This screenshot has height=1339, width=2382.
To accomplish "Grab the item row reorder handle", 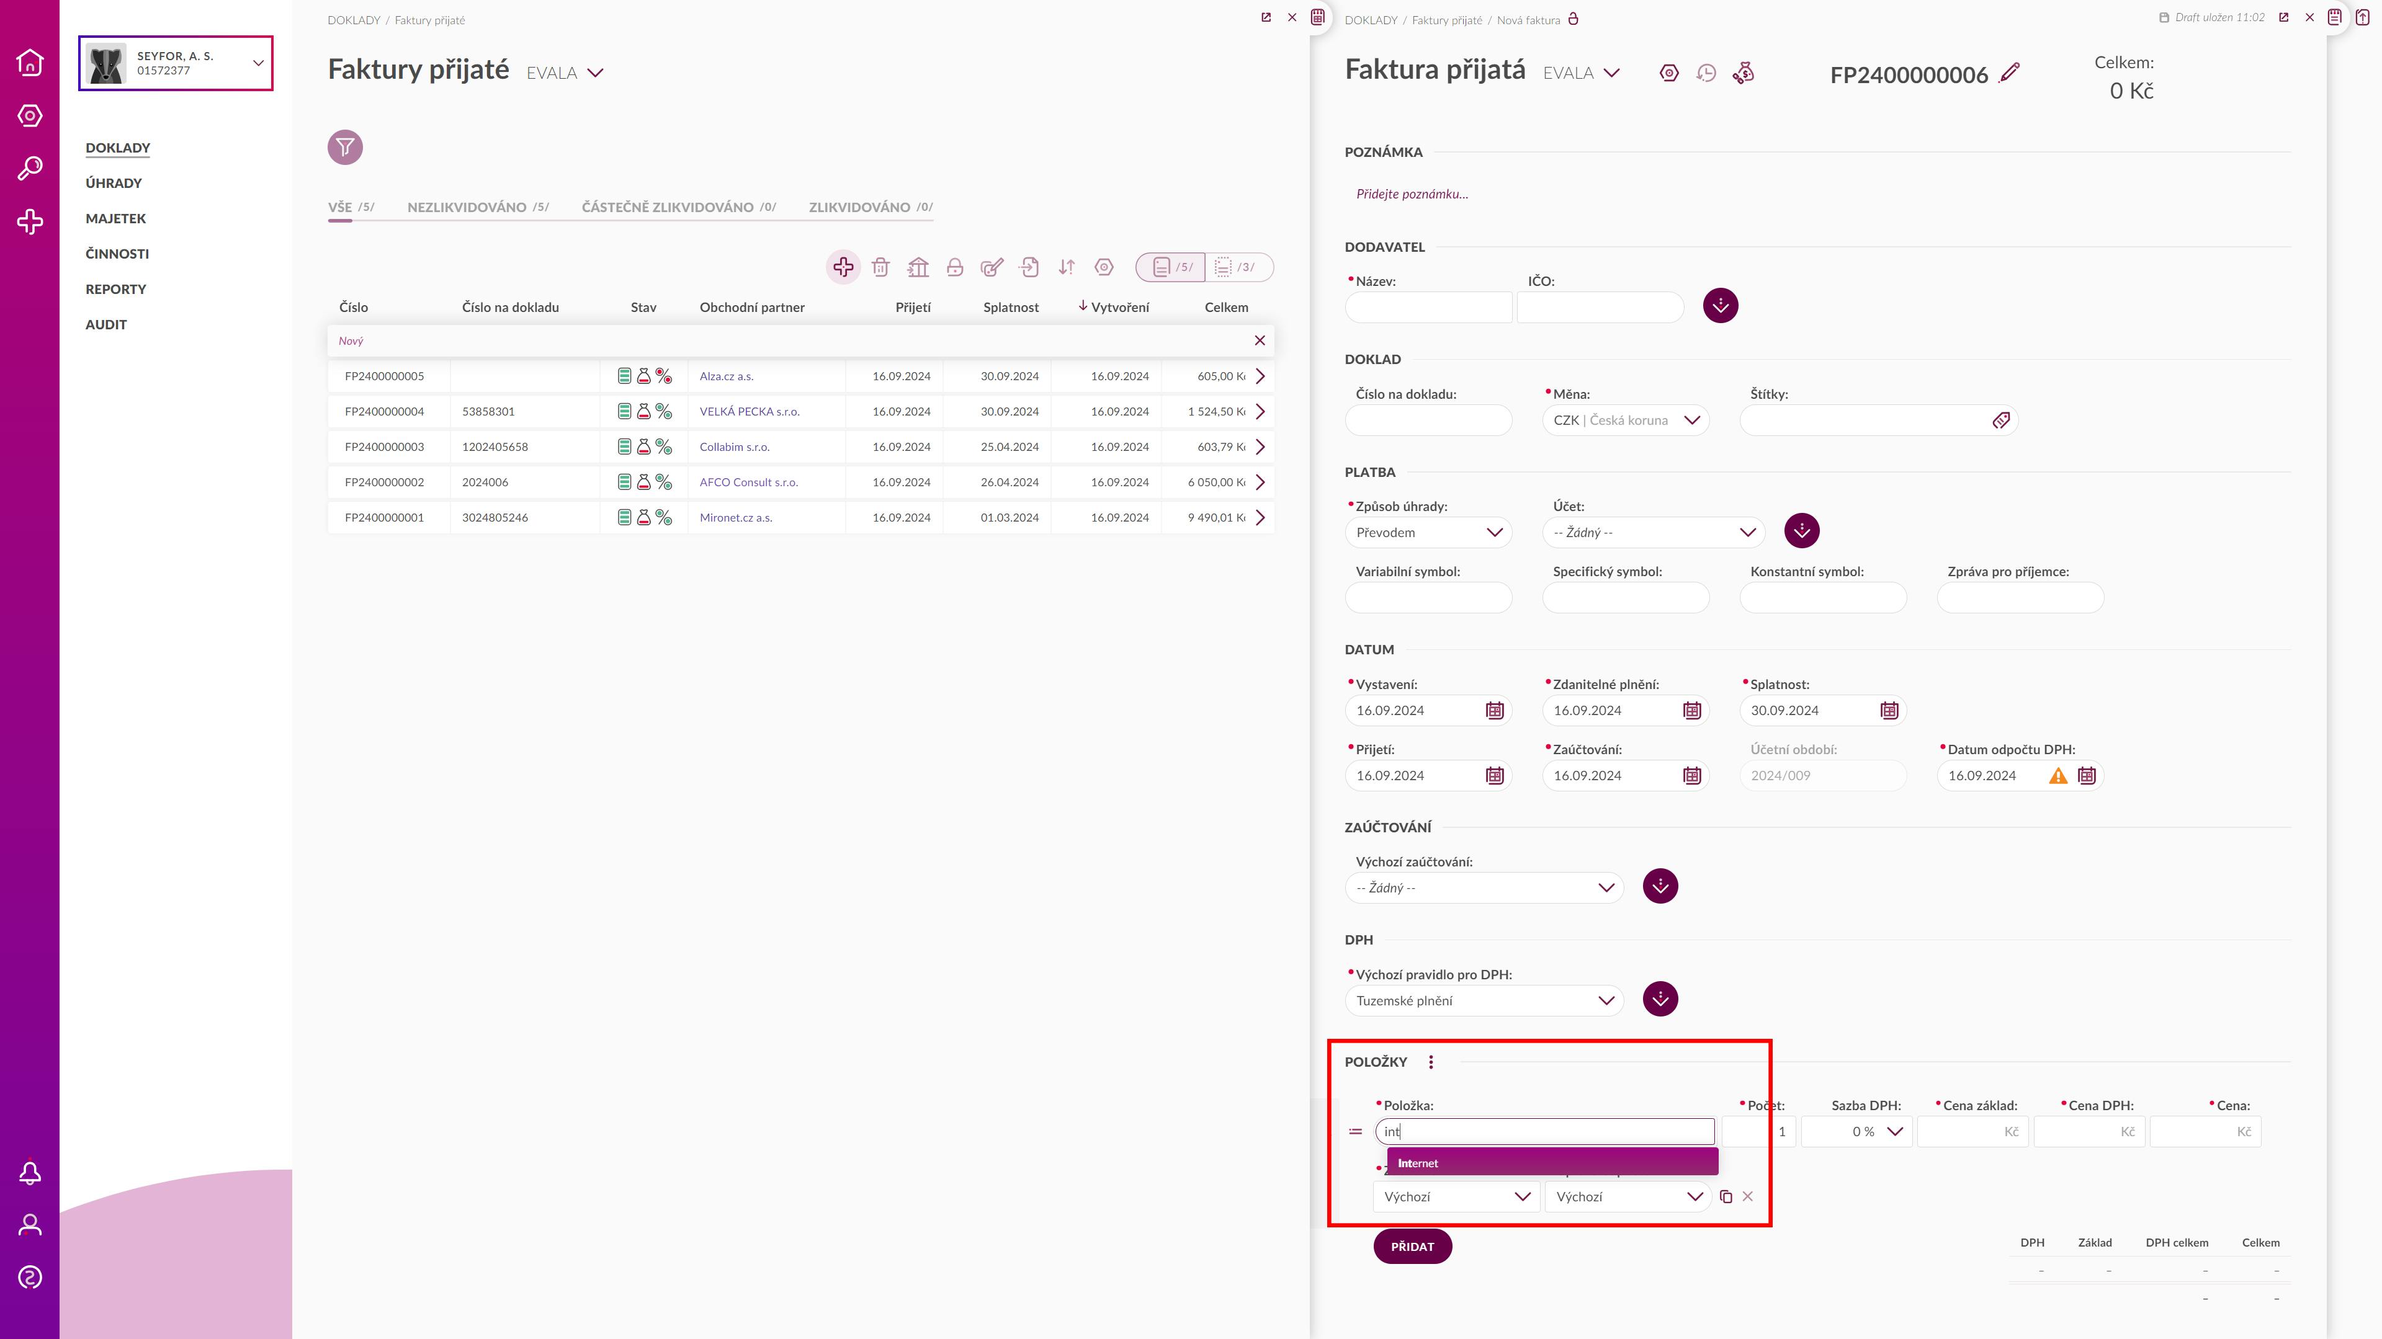I will (x=1354, y=1132).
